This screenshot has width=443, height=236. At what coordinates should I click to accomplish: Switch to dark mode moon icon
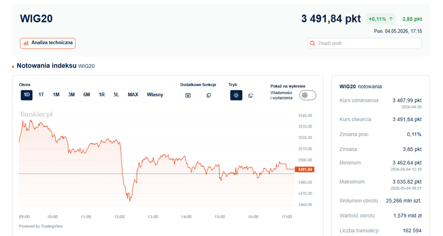coord(250,95)
